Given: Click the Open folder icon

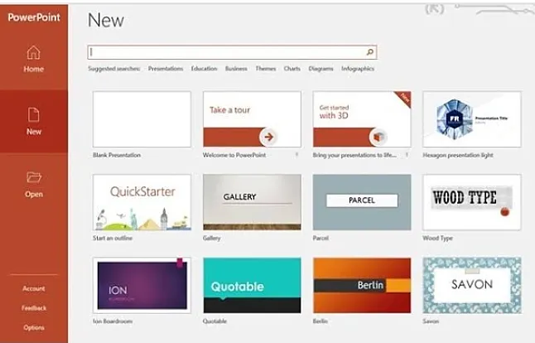Looking at the screenshot, I should (x=34, y=177).
